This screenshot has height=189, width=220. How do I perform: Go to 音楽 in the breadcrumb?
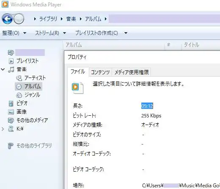tap(71, 19)
